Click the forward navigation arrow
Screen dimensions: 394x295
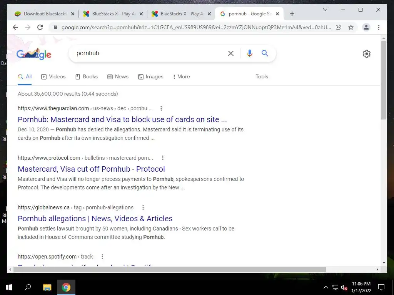[x=28, y=27]
